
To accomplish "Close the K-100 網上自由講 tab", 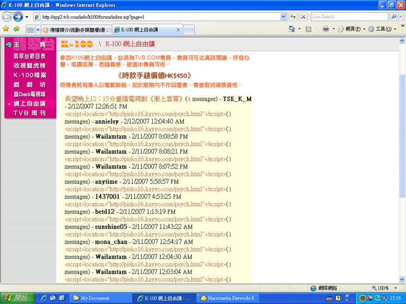I will [x=178, y=30].
